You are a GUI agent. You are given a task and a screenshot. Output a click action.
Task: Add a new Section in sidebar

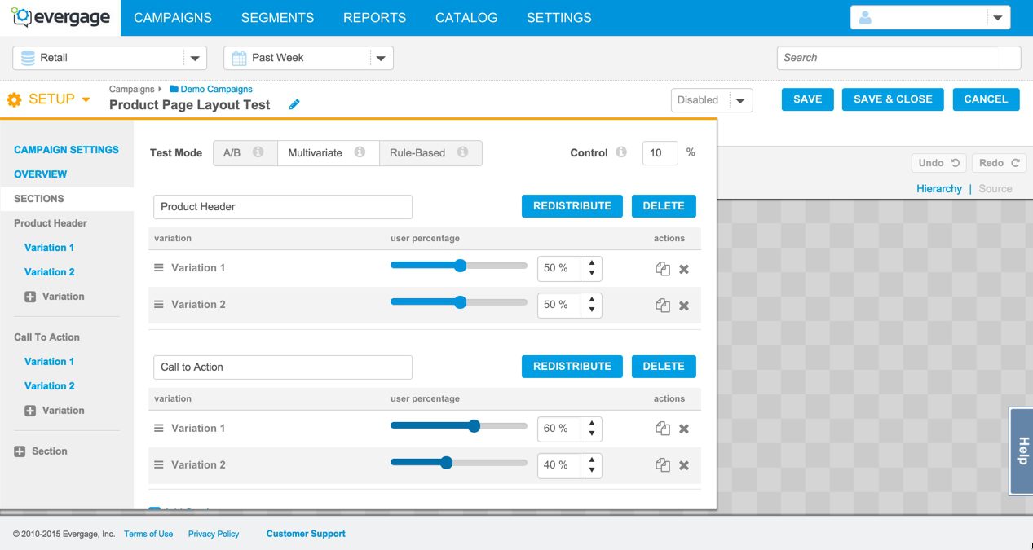[41, 451]
